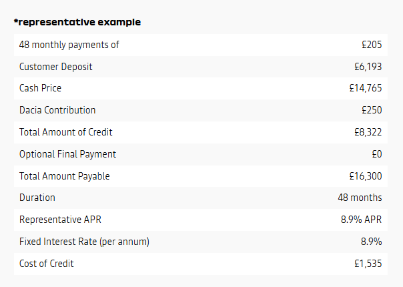Image resolution: width=403 pixels, height=287 pixels.
Task: Select the Cash Price label
Action: [40, 88]
